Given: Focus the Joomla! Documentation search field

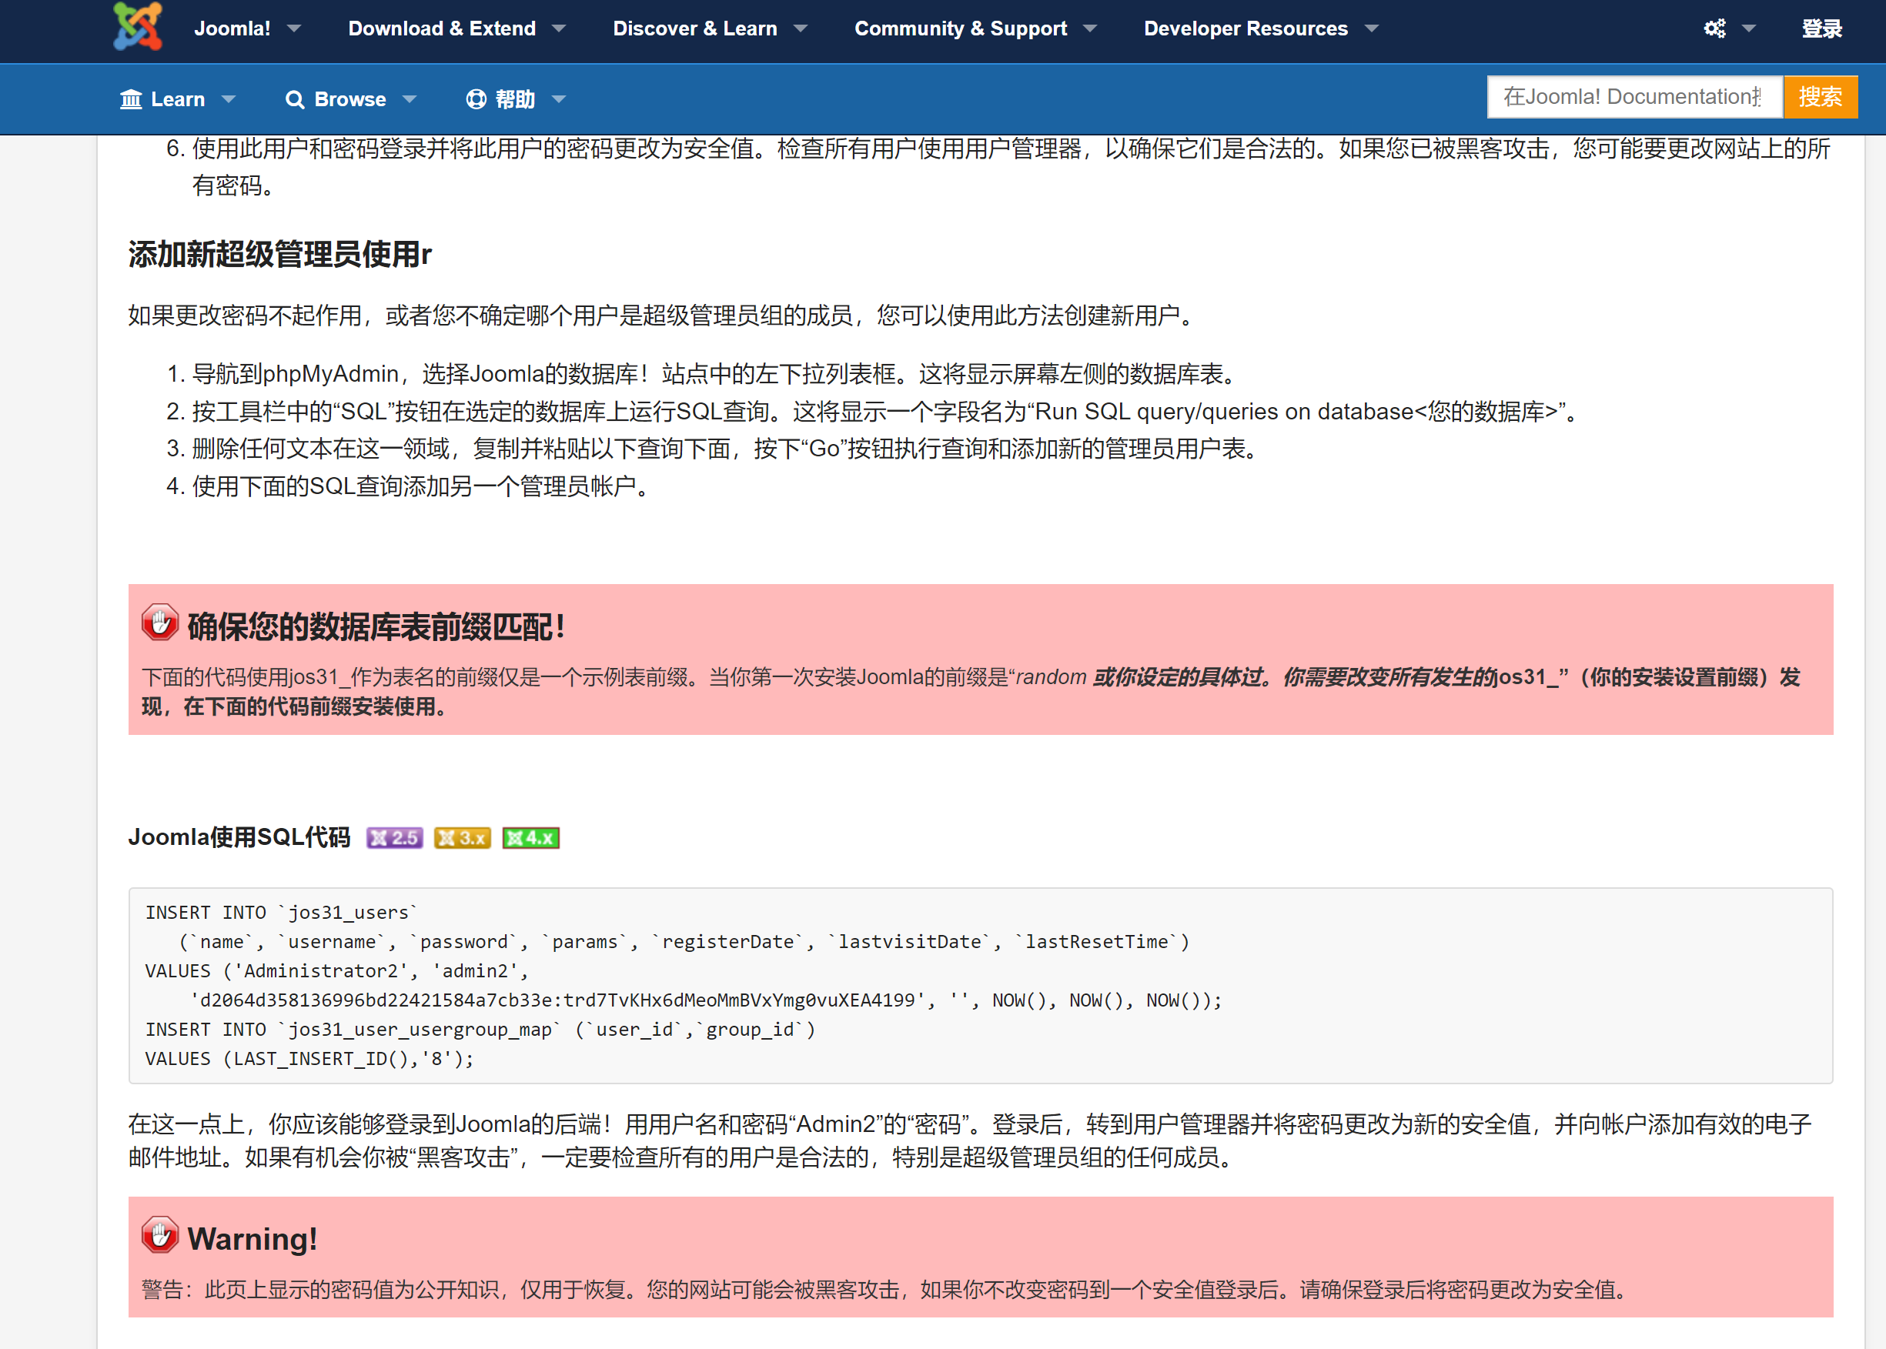Looking at the screenshot, I should tap(1634, 97).
